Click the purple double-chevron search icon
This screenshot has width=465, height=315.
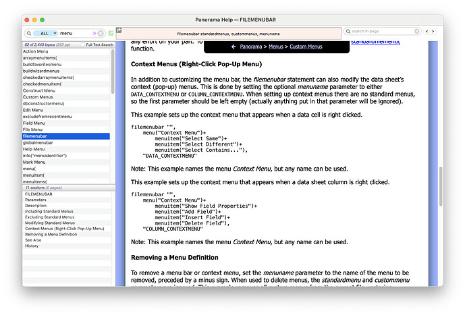pos(94,34)
